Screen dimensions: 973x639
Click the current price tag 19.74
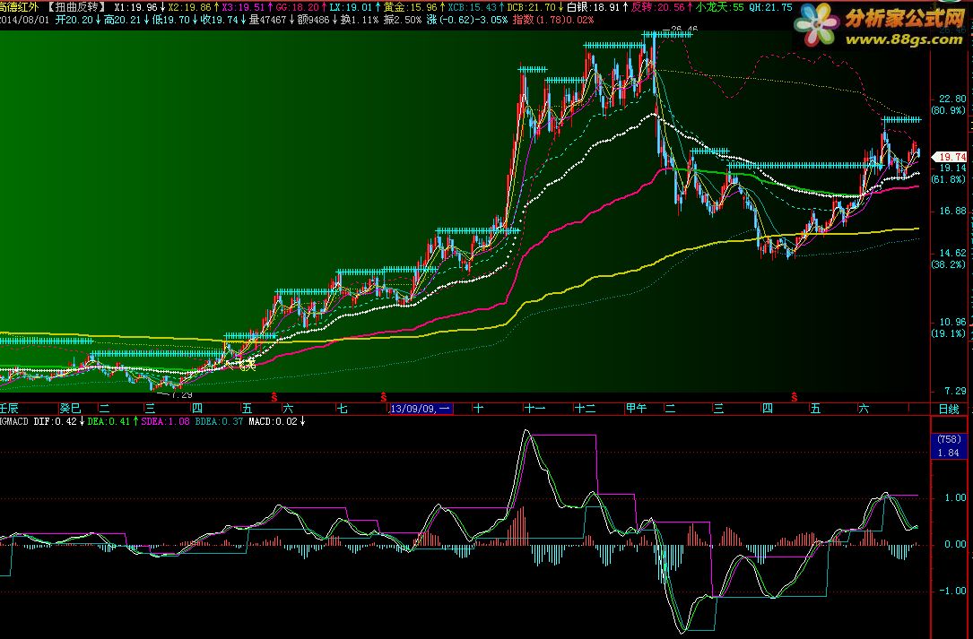point(951,157)
